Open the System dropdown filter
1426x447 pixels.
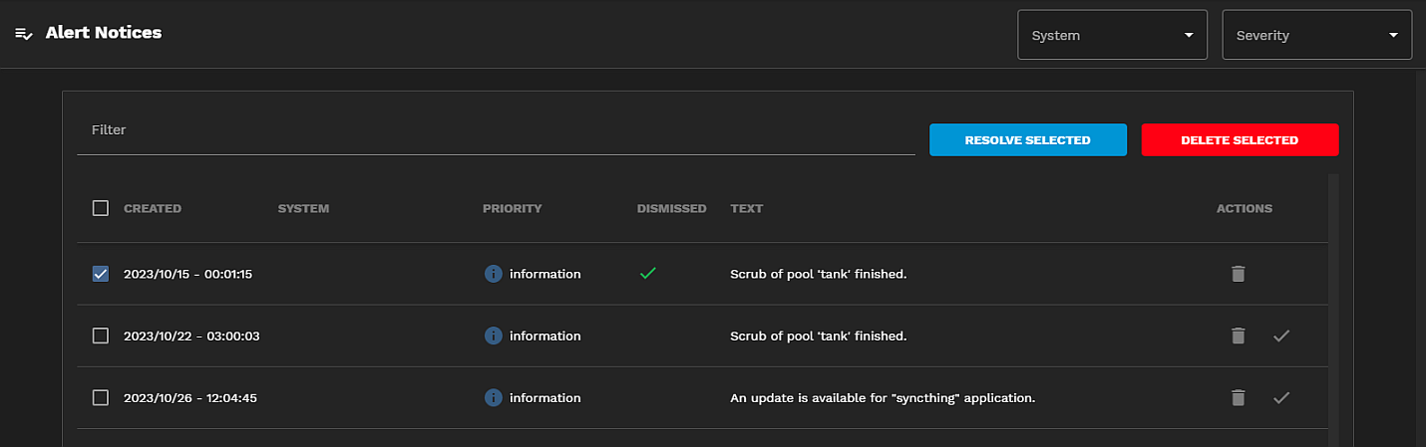(x=1112, y=35)
